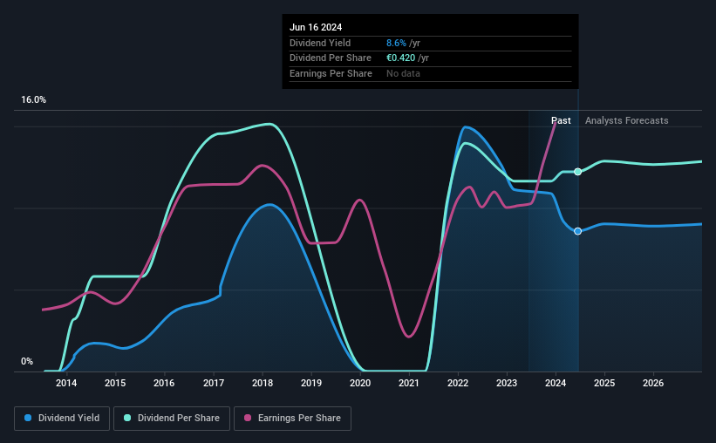This screenshot has height=443, width=716.
Task: Click the pink Earnings Per Share legend dot
Action: coord(248,418)
